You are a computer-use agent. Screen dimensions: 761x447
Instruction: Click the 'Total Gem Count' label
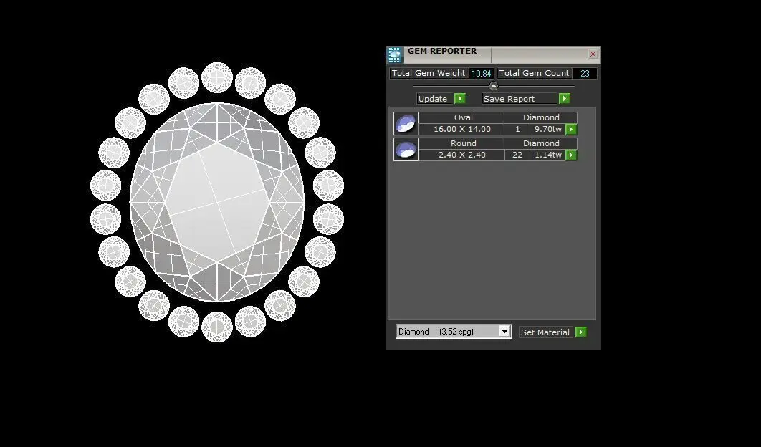click(534, 73)
